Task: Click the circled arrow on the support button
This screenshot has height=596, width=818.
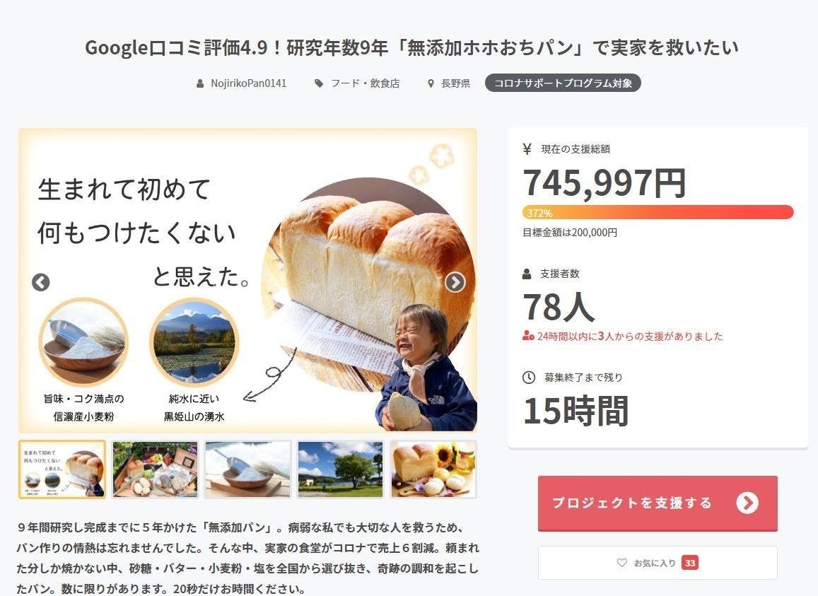Action: [747, 503]
